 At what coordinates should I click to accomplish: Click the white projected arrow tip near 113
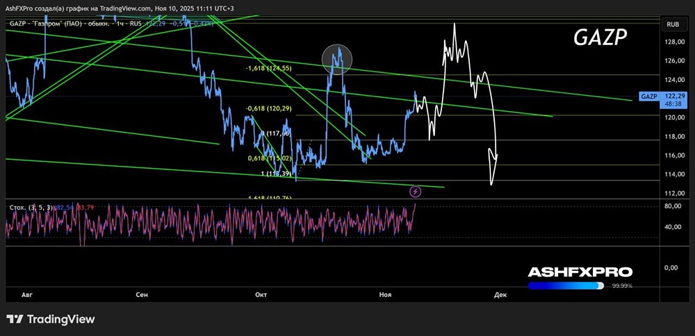(492, 183)
